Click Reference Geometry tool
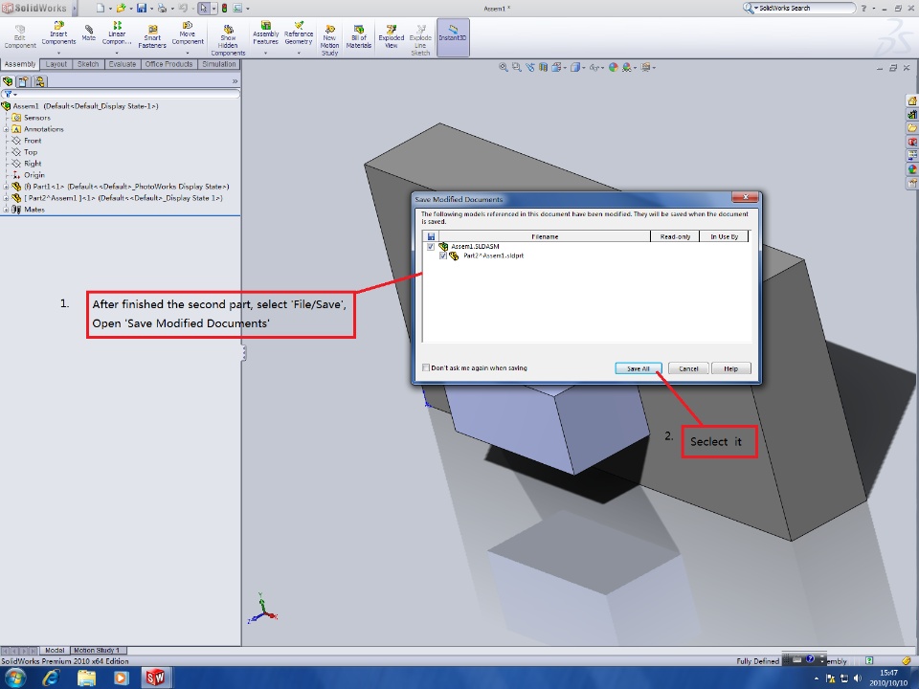 click(x=299, y=33)
